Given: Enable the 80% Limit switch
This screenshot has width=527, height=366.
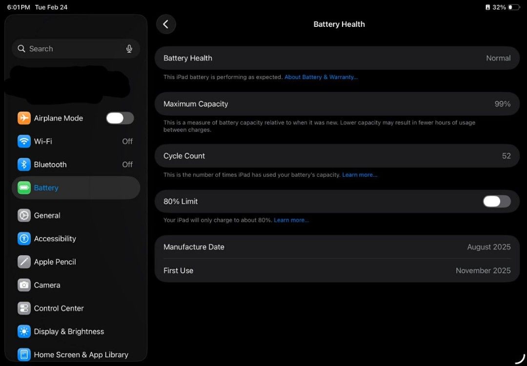Looking at the screenshot, I should pos(497,202).
